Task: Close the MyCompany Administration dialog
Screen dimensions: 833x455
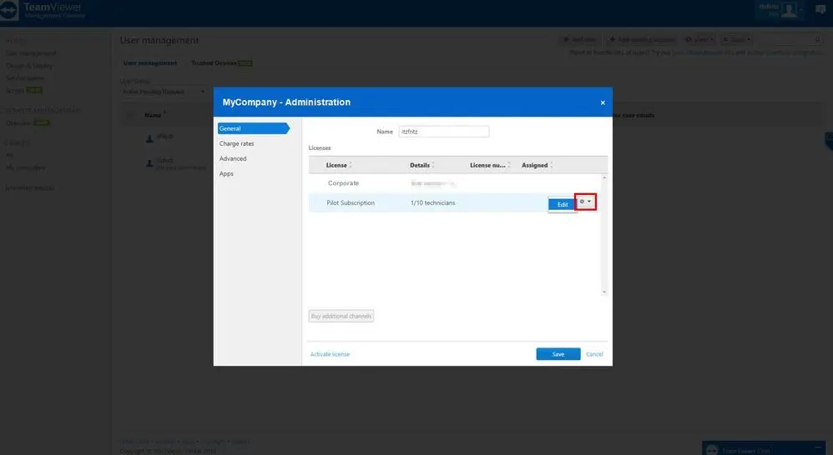Action: tap(603, 102)
